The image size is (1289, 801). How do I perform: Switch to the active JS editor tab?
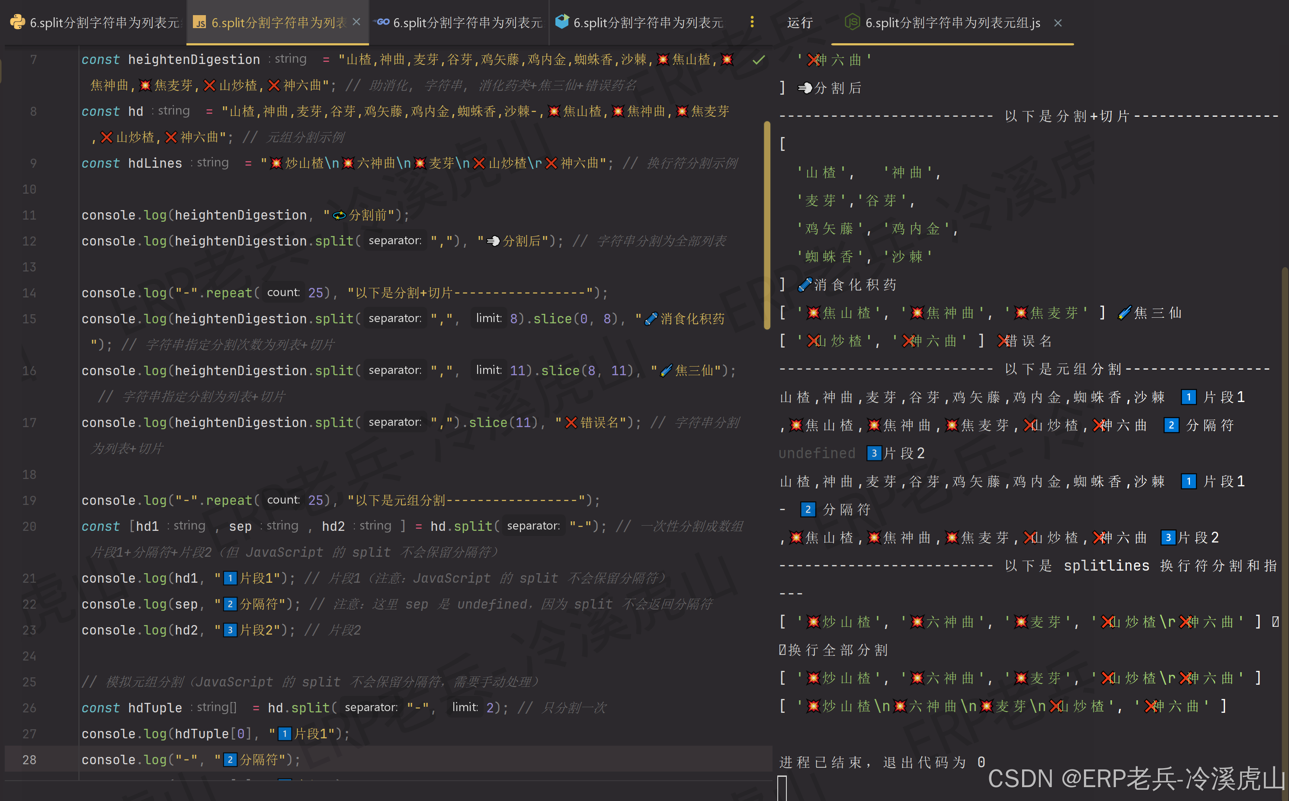[x=278, y=22]
